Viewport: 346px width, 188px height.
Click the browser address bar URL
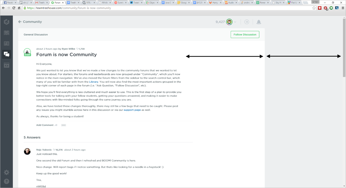click(x=69, y=8)
